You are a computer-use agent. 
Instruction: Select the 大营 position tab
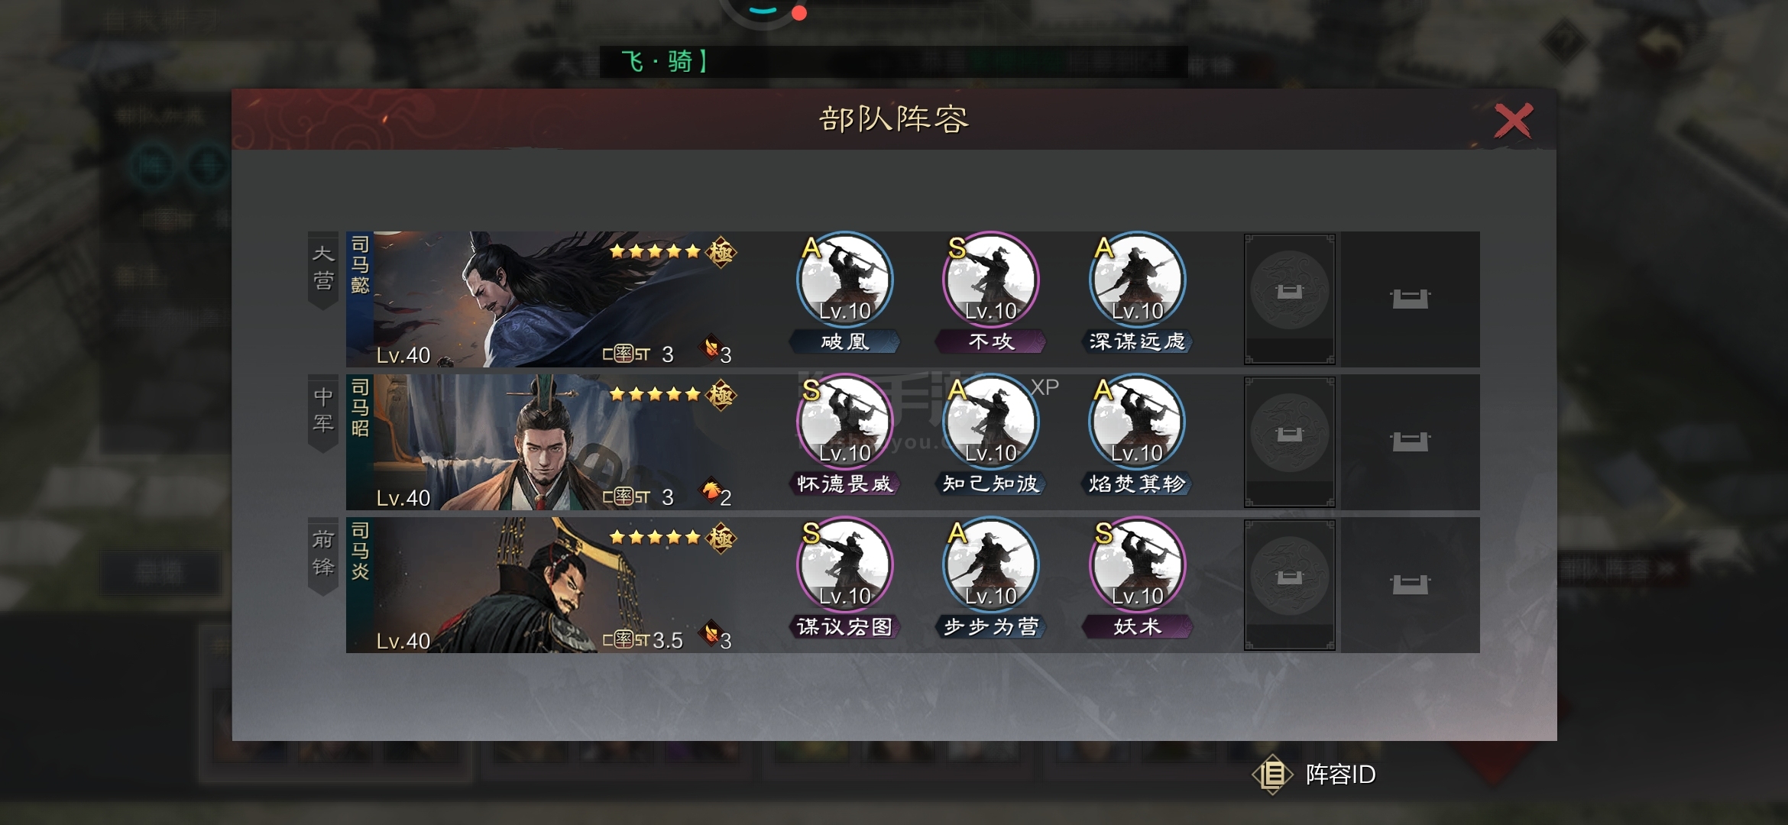(x=323, y=270)
